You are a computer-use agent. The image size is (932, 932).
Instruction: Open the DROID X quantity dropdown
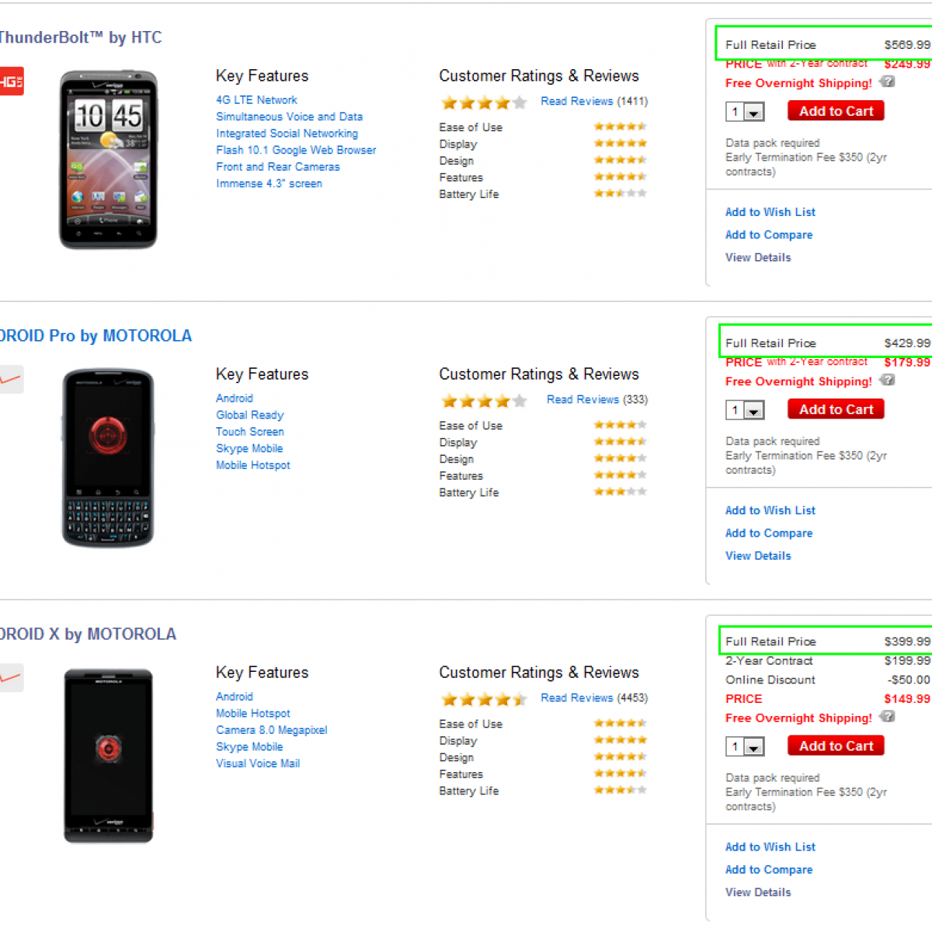coord(753,747)
